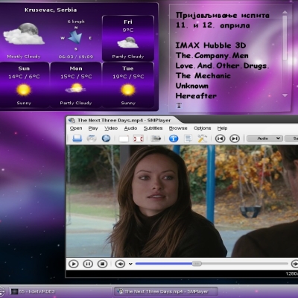The height and width of the screenshot is (298, 298).
Task: Click the Pause button in control bar
Action: pyautogui.click(x=88, y=264)
